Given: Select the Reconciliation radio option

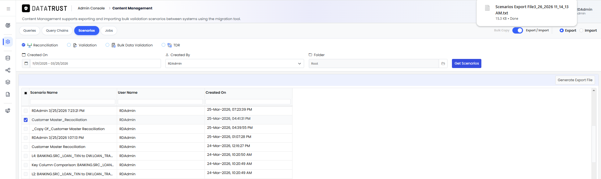Looking at the screenshot, I should (23, 45).
